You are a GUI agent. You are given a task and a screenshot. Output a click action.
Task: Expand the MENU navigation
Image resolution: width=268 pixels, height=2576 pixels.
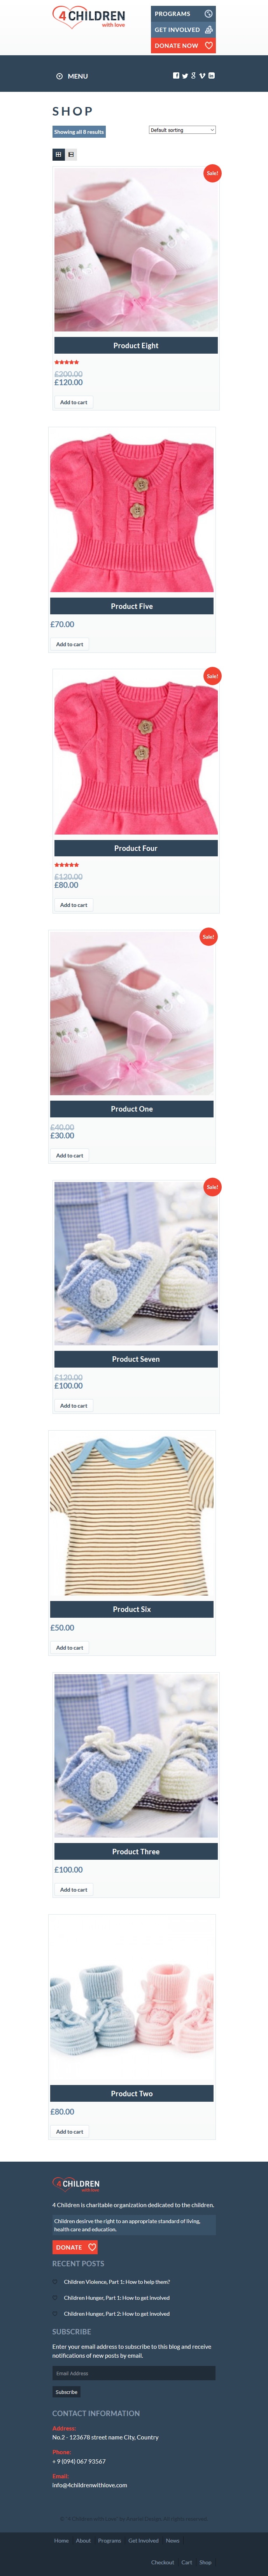72,76
